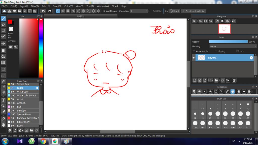Undock the Layer panel
258x145 pixels.
pos(253,37)
